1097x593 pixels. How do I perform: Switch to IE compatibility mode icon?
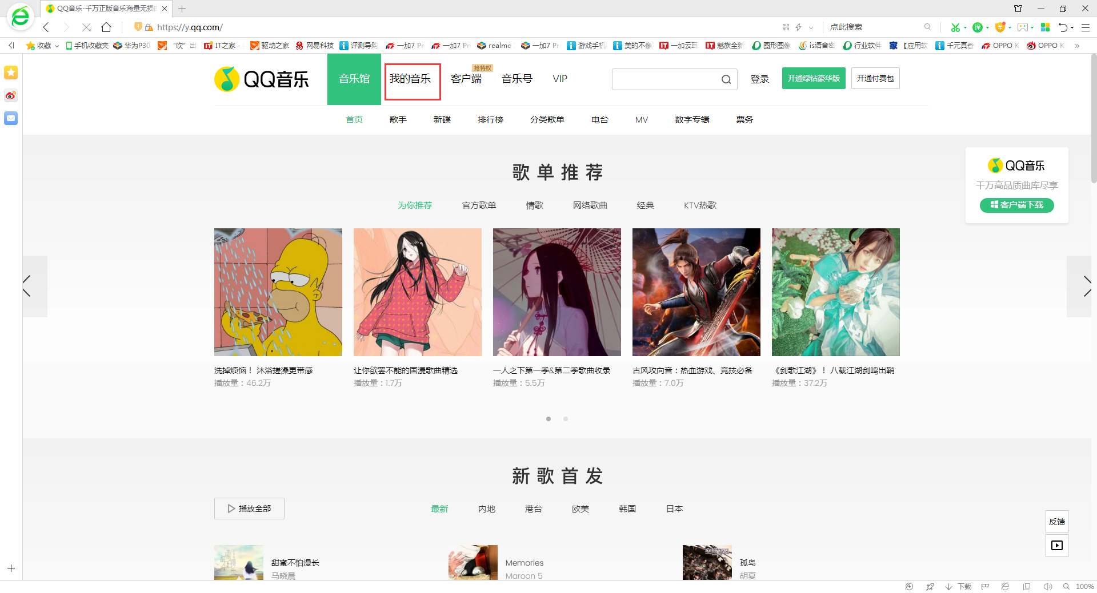tap(1004, 586)
